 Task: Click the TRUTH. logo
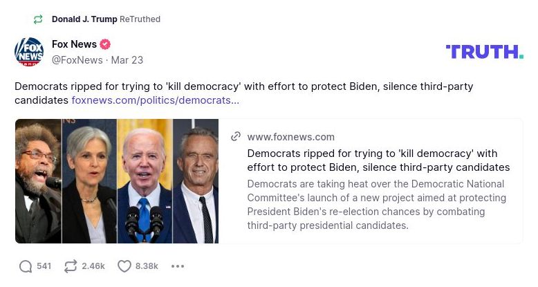pos(484,52)
